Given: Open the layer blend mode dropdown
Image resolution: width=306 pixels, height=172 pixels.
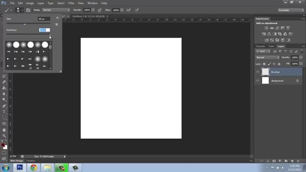Looking at the screenshot, I should (267, 57).
